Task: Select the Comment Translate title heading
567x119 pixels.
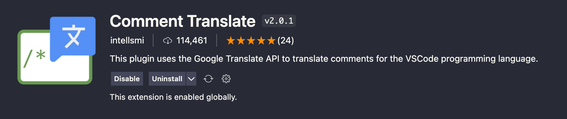Action: [183, 21]
